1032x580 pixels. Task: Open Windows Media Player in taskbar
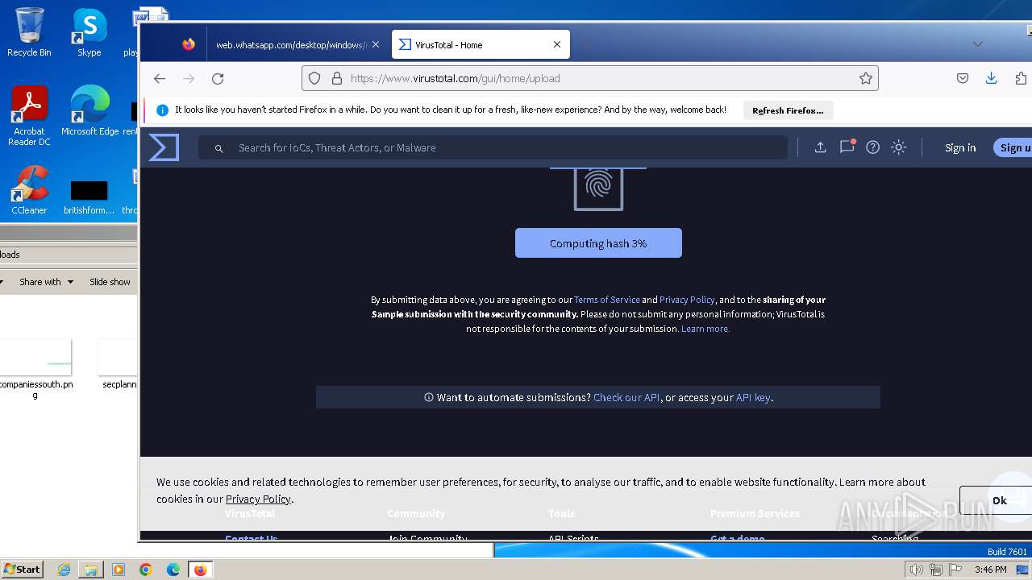[119, 570]
